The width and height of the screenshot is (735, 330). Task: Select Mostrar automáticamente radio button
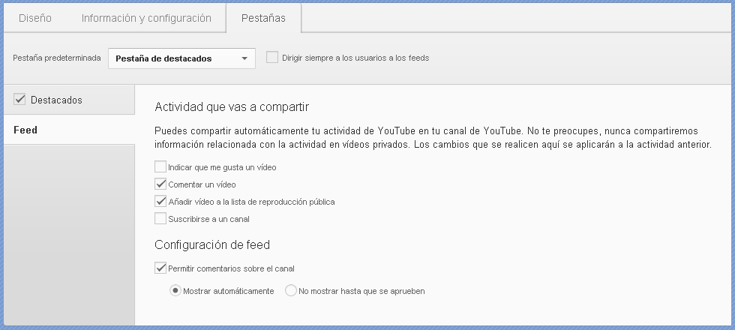pyautogui.click(x=175, y=291)
